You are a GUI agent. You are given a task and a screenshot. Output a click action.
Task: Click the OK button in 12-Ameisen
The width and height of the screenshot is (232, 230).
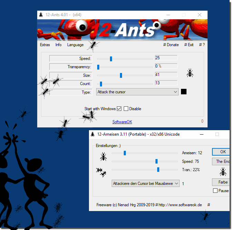click(221, 152)
